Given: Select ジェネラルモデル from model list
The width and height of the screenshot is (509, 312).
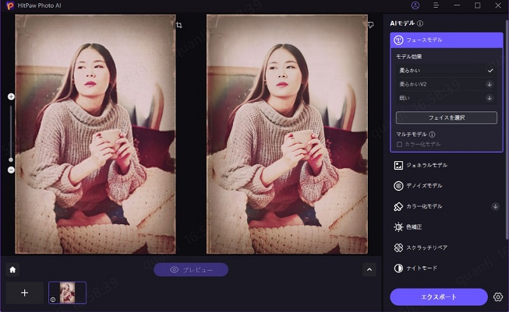Looking at the screenshot, I should point(426,165).
